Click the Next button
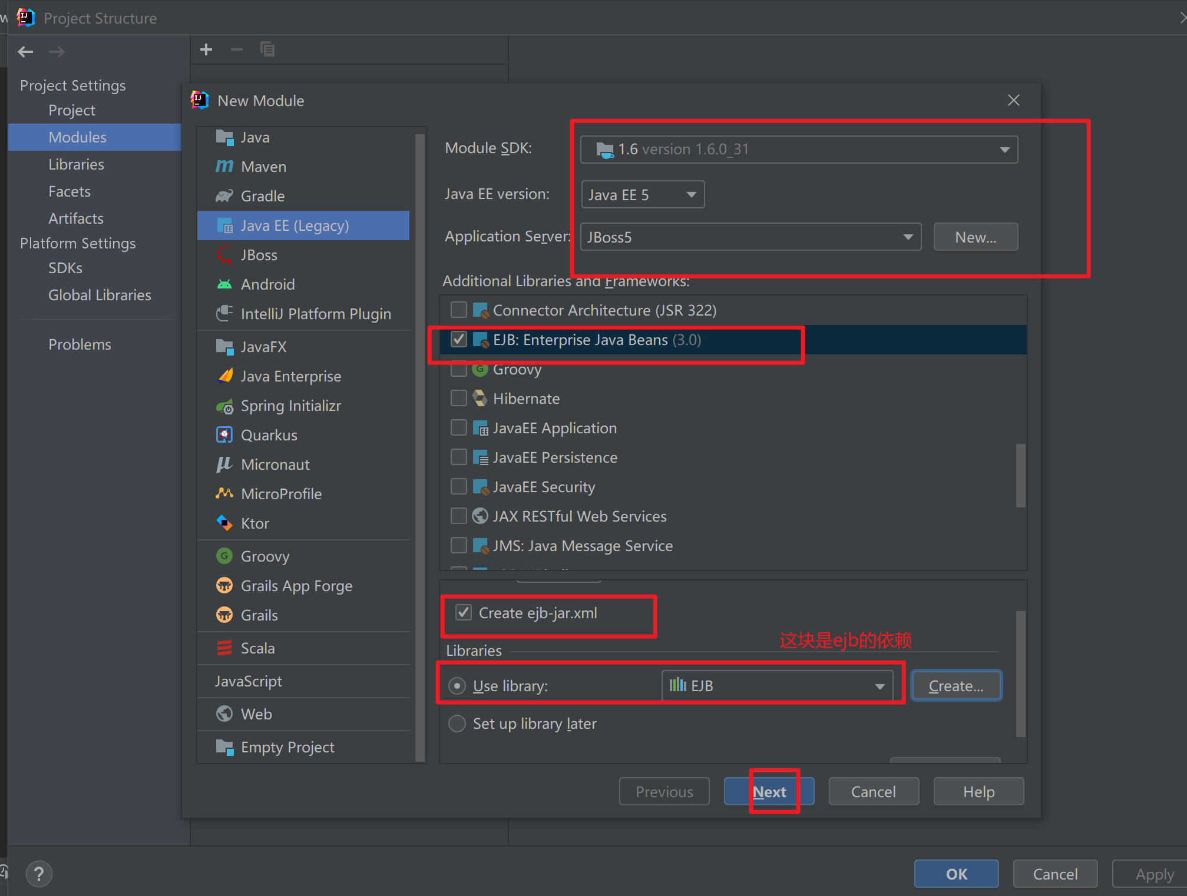The width and height of the screenshot is (1187, 896). tap(769, 791)
